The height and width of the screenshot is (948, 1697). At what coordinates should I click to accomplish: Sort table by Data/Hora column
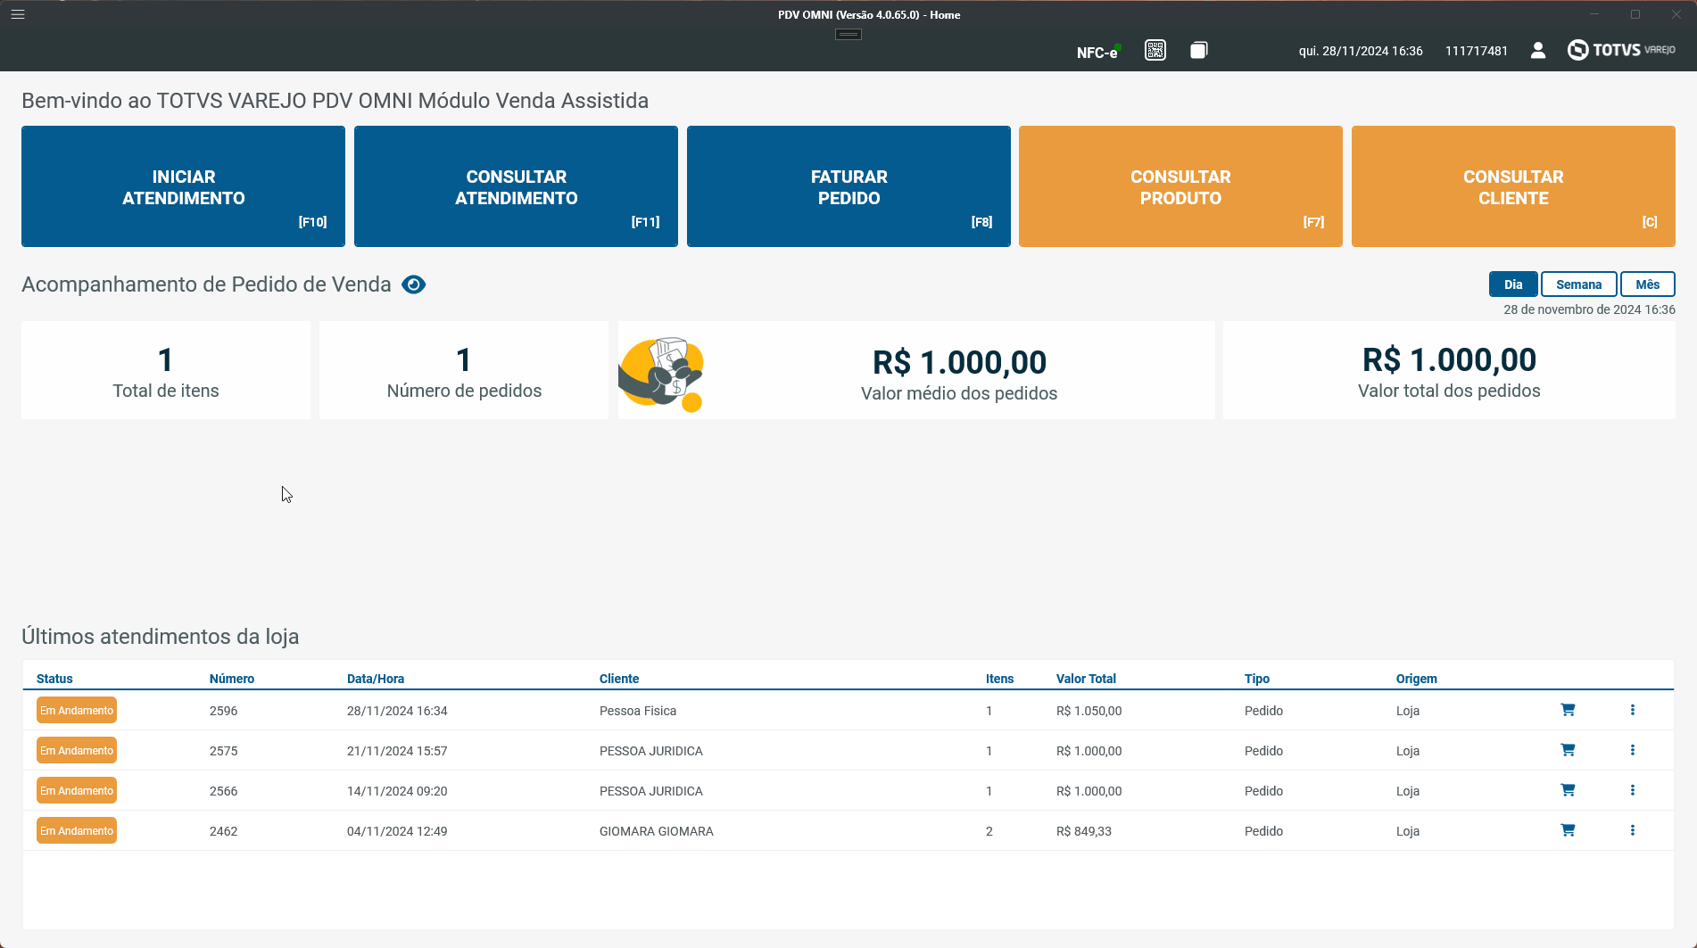click(x=376, y=679)
